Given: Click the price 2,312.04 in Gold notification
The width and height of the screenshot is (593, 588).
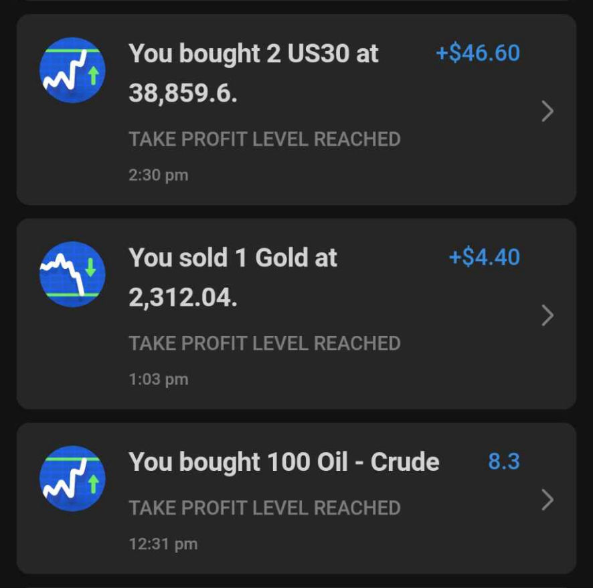Looking at the screenshot, I should 183,298.
